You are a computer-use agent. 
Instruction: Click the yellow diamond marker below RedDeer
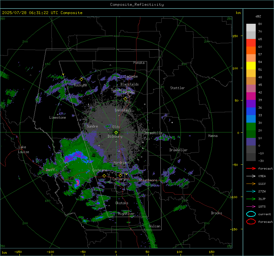[125, 99]
